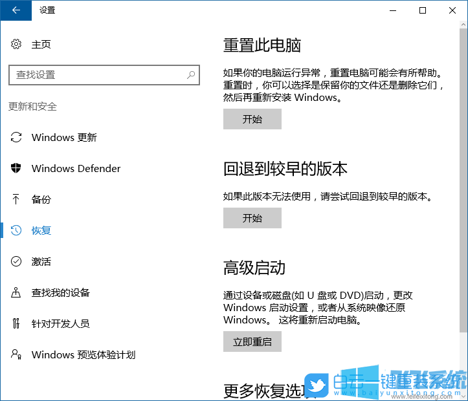The height and width of the screenshot is (401, 468).
Task: Open the Windows 更新 section
Action: [x=64, y=137]
